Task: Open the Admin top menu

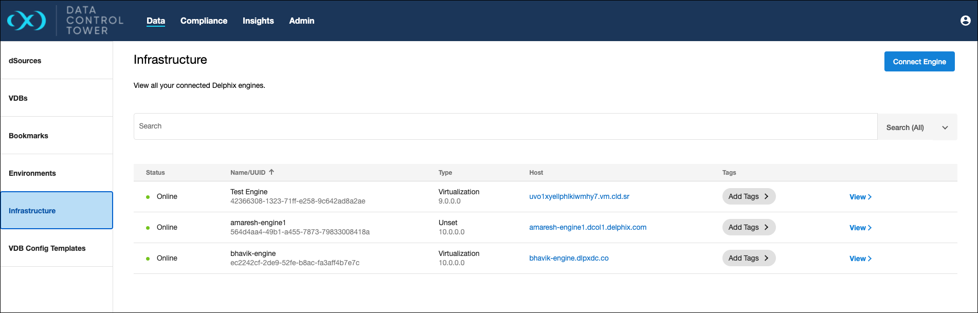Action: [x=301, y=21]
